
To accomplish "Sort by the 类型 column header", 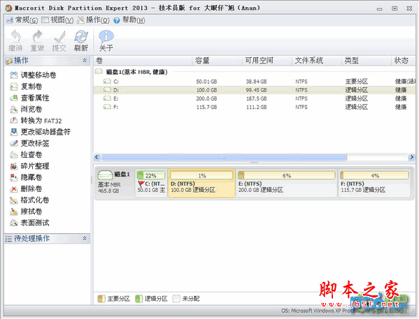I will pos(367,61).
